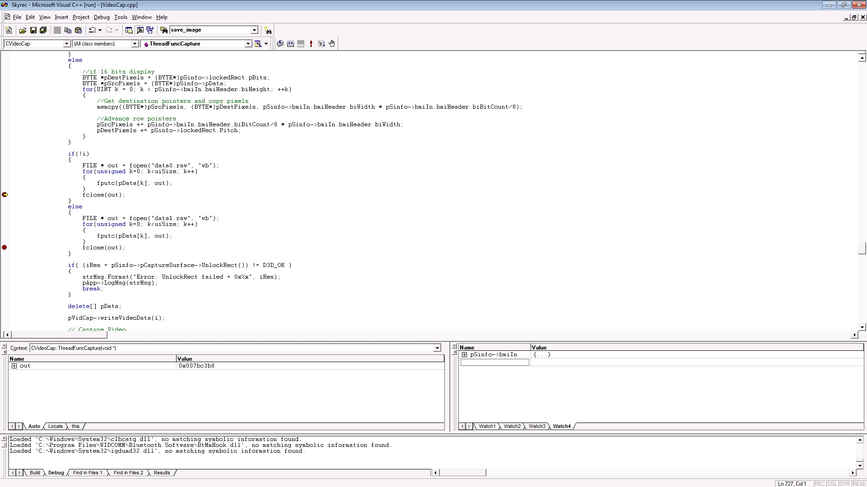Image resolution: width=867 pixels, height=487 pixels.
Task: Build the project
Action: tap(290, 44)
